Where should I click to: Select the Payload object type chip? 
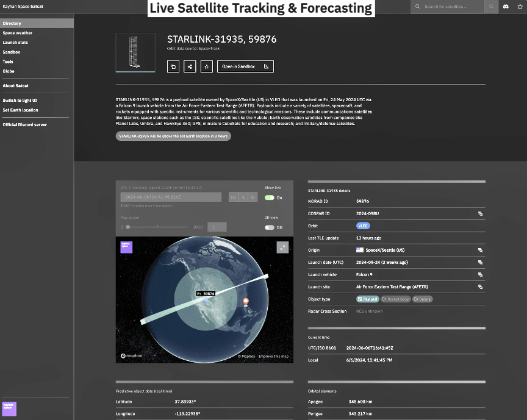point(367,299)
